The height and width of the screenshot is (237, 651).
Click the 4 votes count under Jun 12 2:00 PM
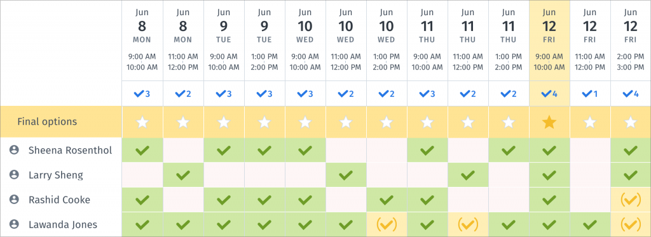click(x=631, y=94)
